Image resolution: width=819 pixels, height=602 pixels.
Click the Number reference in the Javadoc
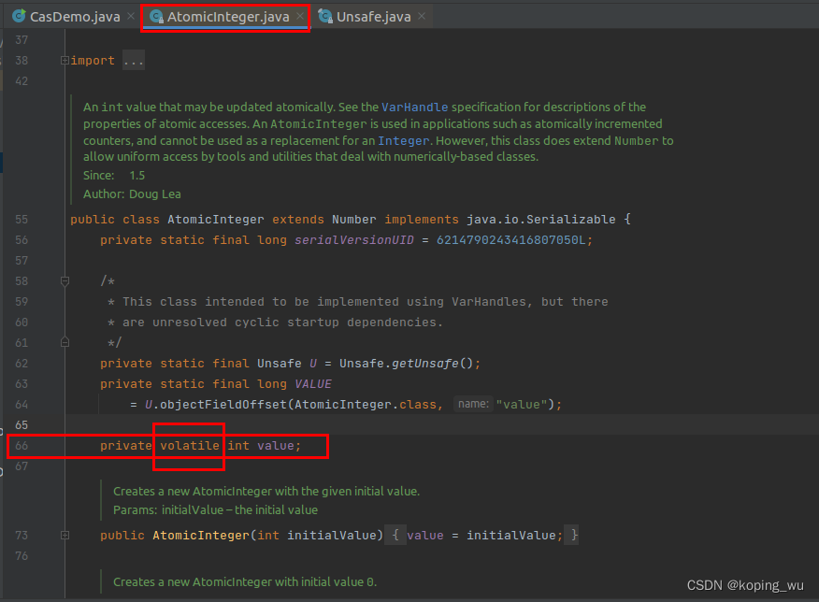click(636, 140)
